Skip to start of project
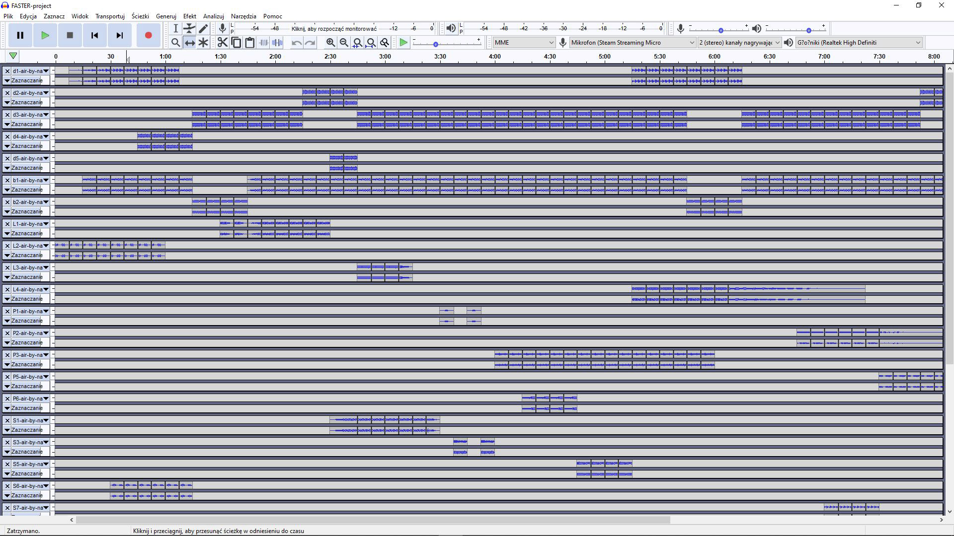 [x=94, y=35]
